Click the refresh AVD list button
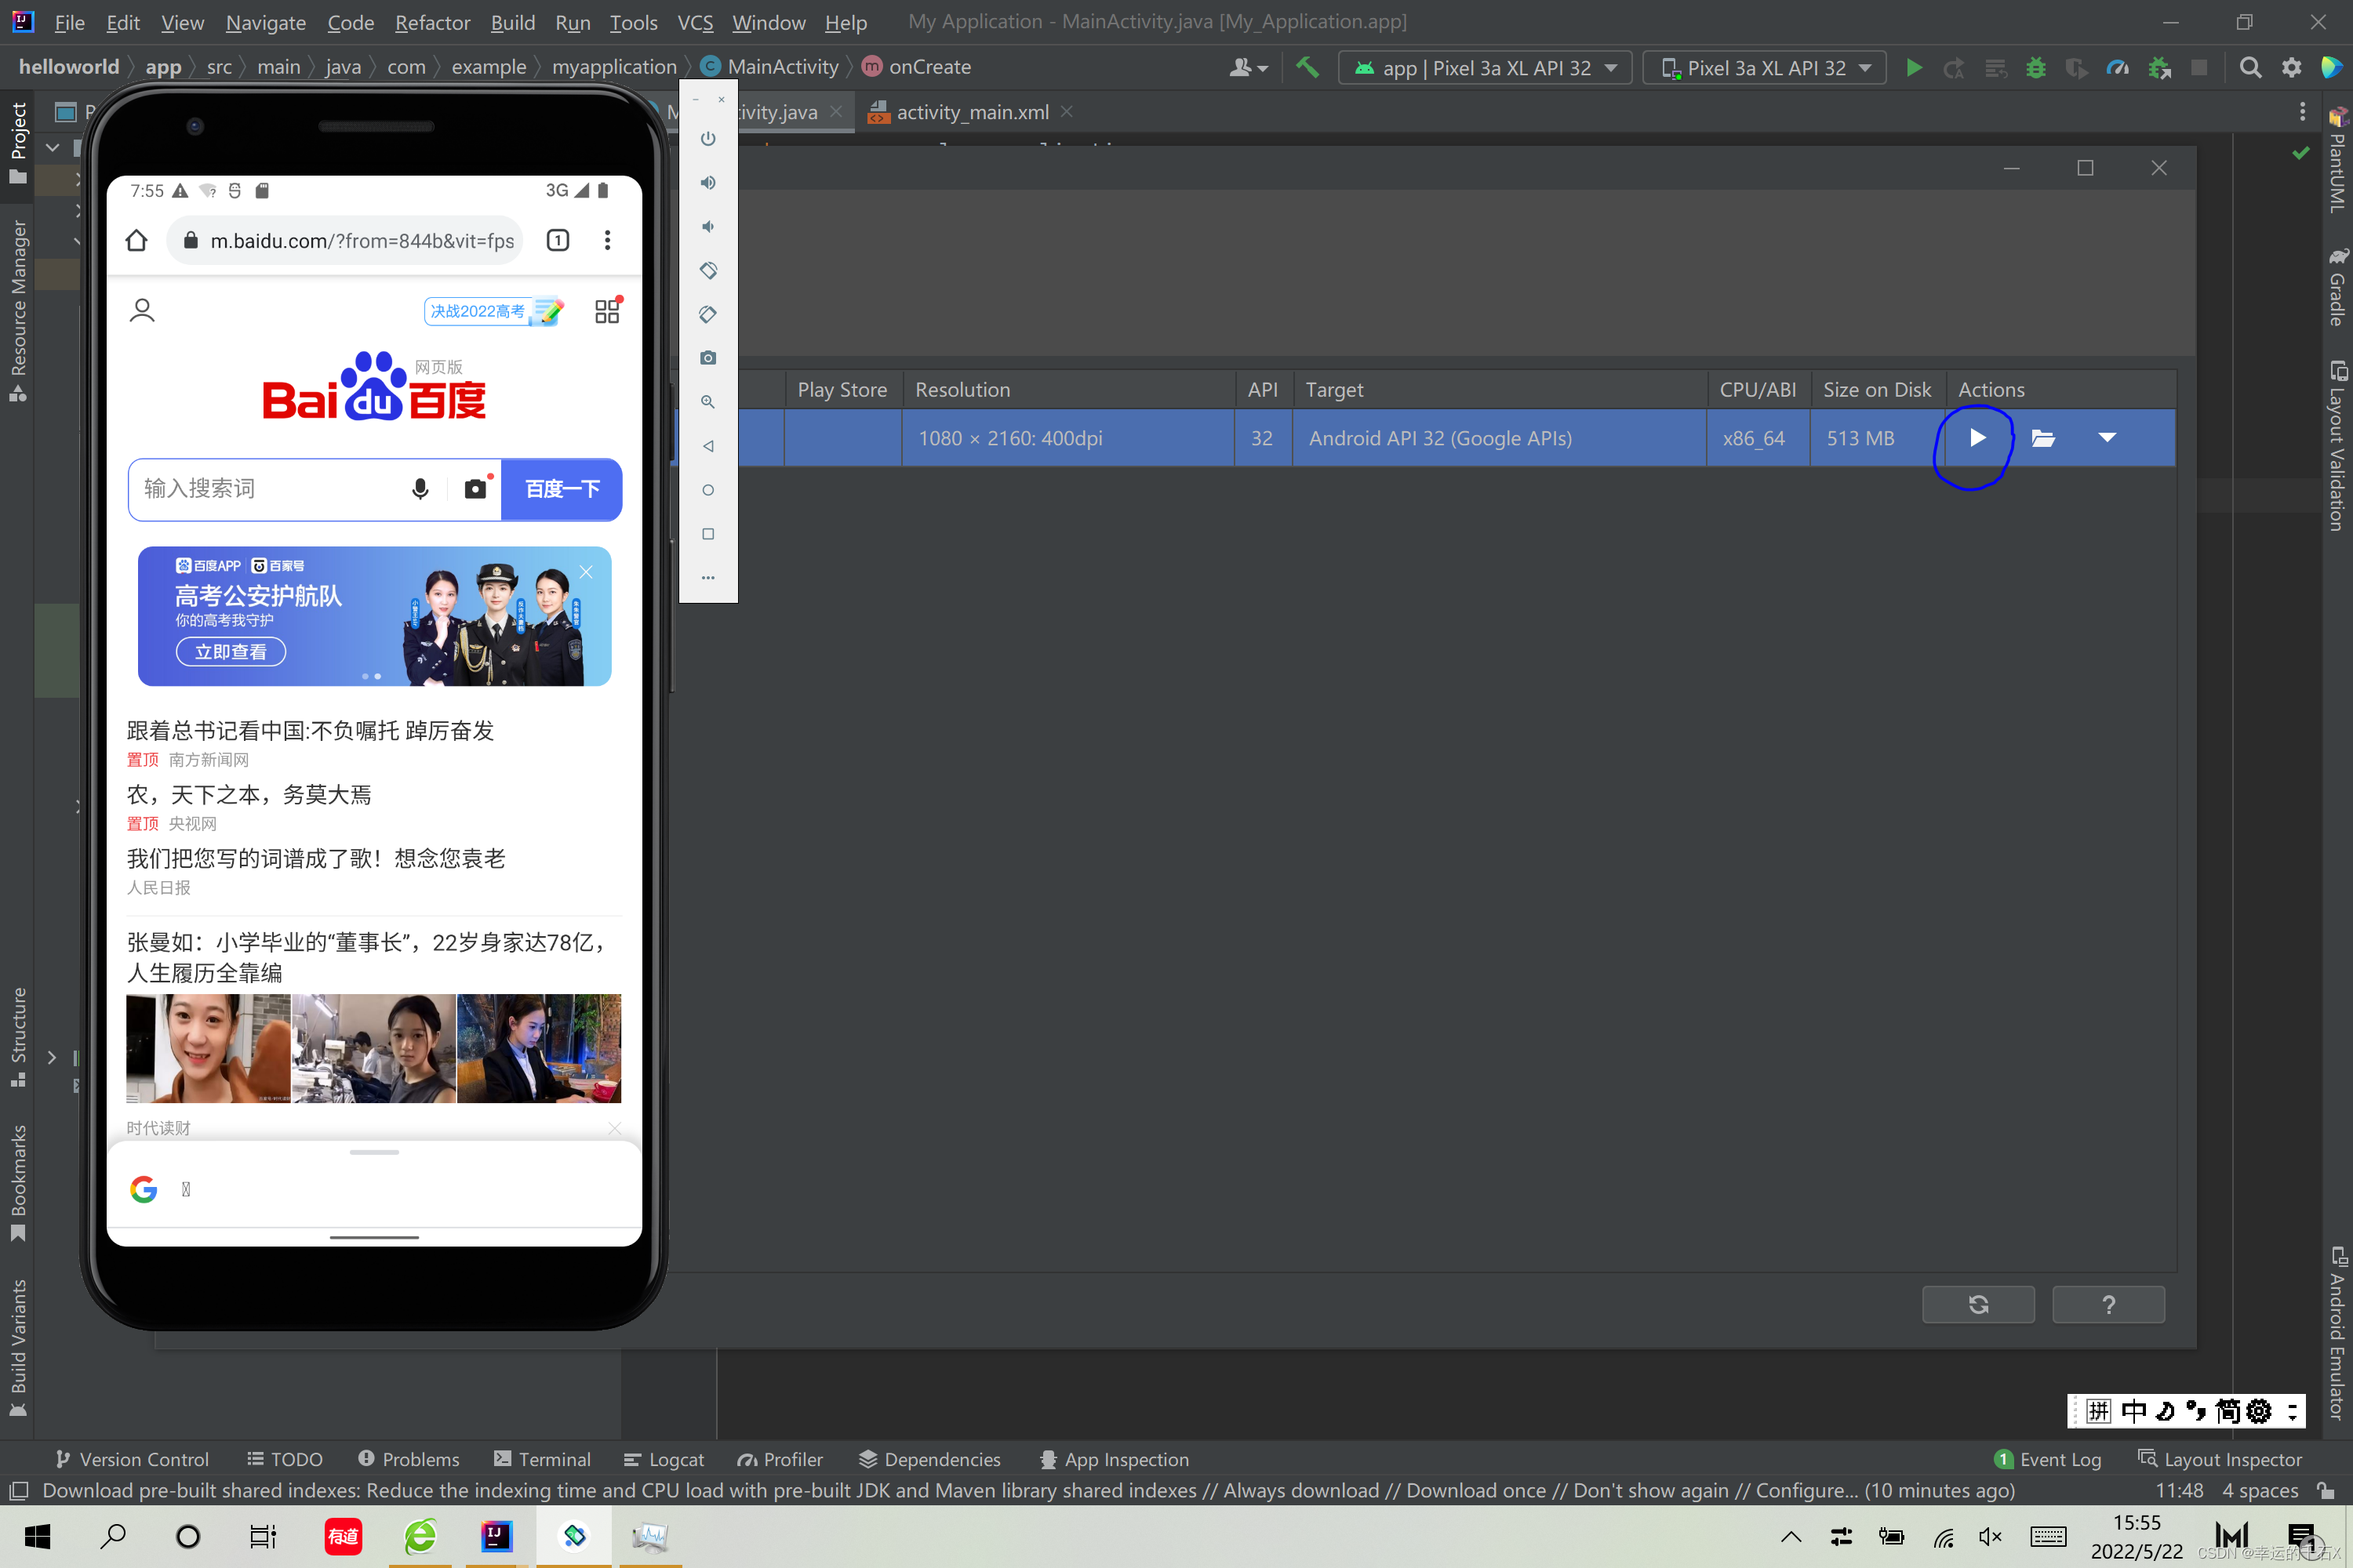The width and height of the screenshot is (2353, 1568). [x=1978, y=1304]
